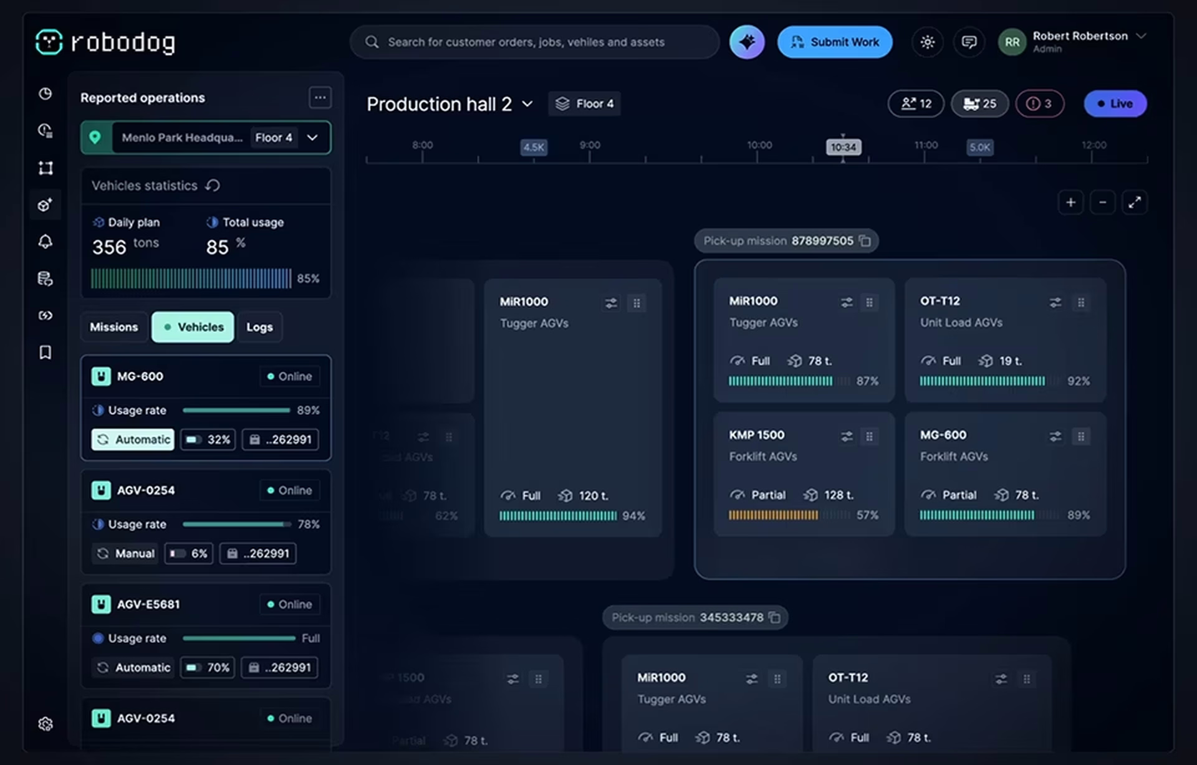Image resolution: width=1197 pixels, height=765 pixels.
Task: Click Daily plan 85% progress bar
Action: pos(191,278)
